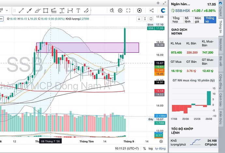Click the 973.400 buy volume value
The image size is (225, 153).
coord(176,53)
